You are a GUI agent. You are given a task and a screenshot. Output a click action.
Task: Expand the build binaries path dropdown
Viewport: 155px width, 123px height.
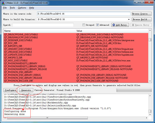[x=129, y=20]
